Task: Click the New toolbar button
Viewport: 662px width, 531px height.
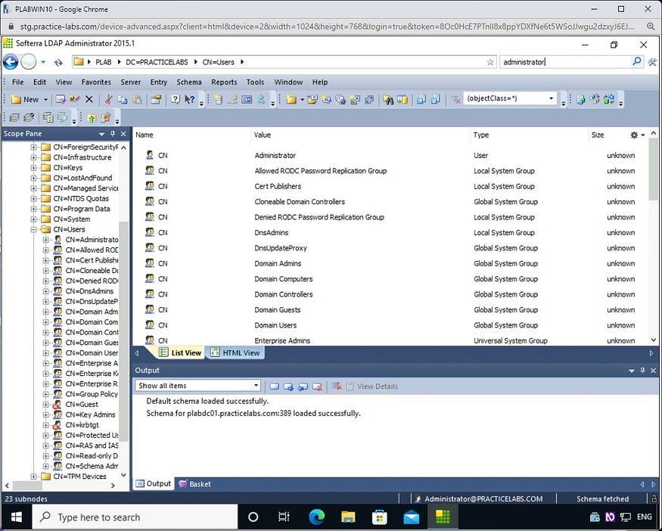Action: (x=25, y=100)
